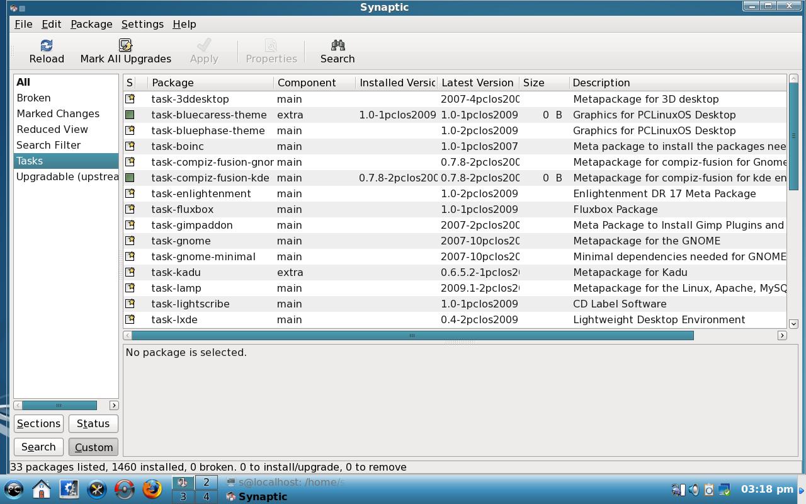Click status icon for task-gnome
Image resolution: width=806 pixels, height=504 pixels.
point(130,241)
